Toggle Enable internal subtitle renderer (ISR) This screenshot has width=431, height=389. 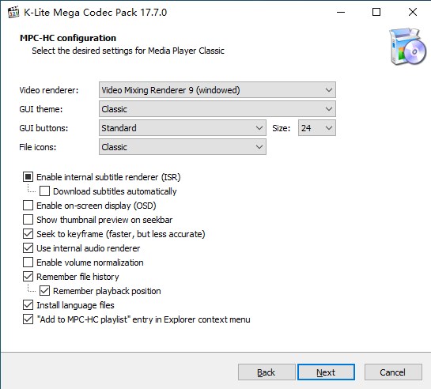coord(28,177)
